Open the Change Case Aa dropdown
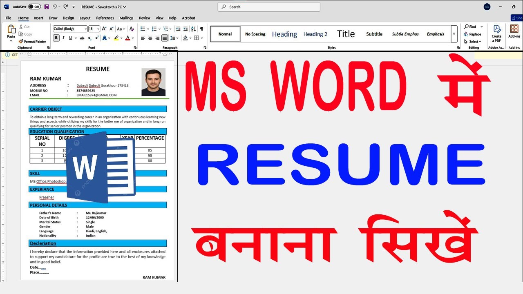The image size is (523, 294). click(121, 29)
